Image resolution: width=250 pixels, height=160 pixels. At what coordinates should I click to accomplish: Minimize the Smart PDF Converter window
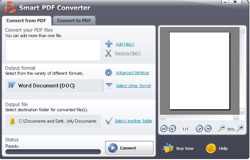tap(225, 2)
